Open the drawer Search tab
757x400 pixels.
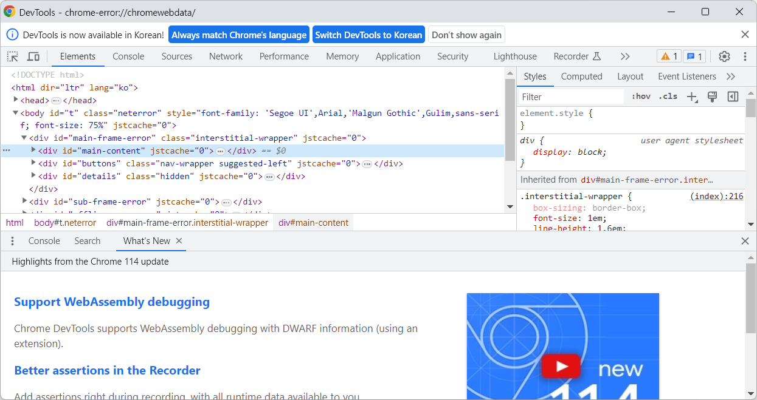(88, 241)
